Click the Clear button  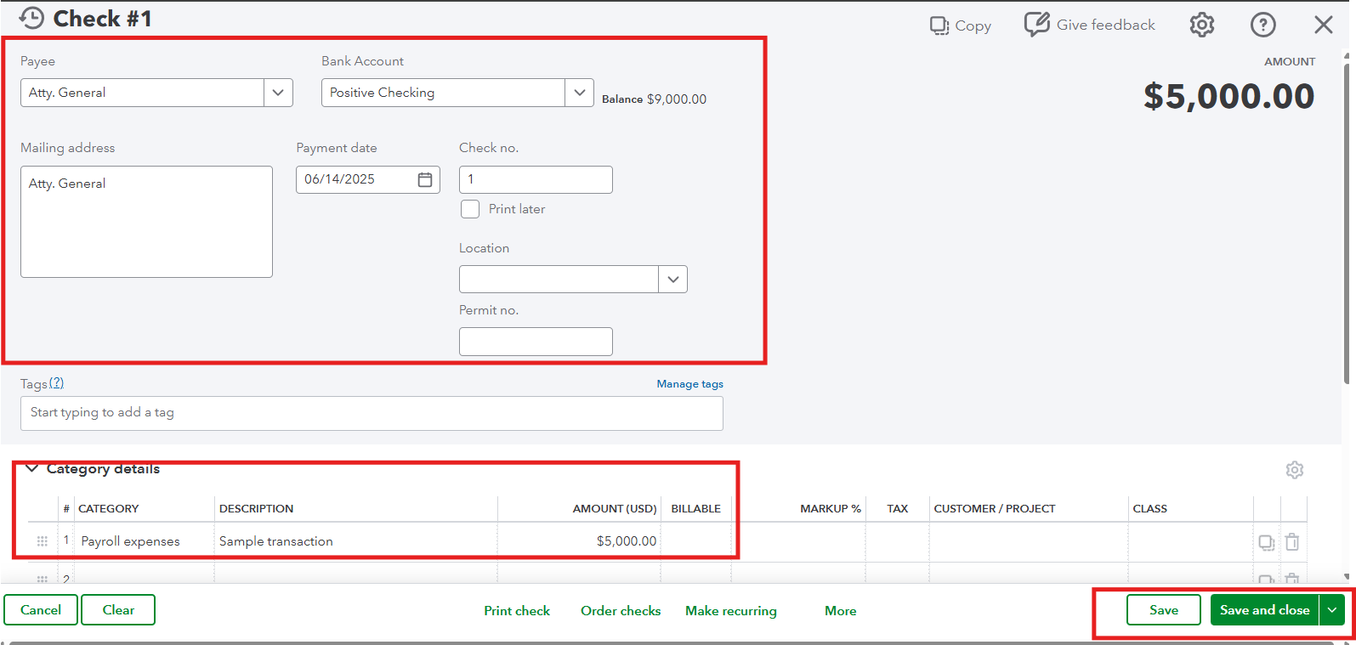click(118, 610)
